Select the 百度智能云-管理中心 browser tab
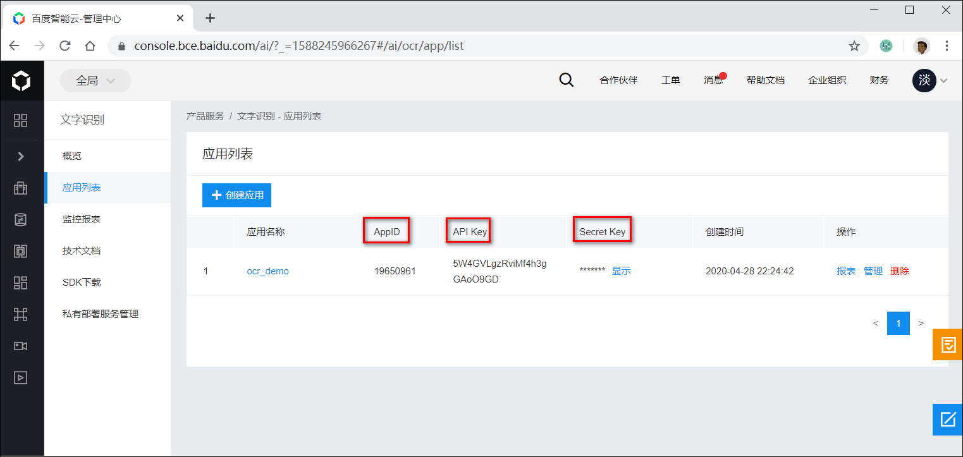This screenshot has width=963, height=457. click(99, 18)
